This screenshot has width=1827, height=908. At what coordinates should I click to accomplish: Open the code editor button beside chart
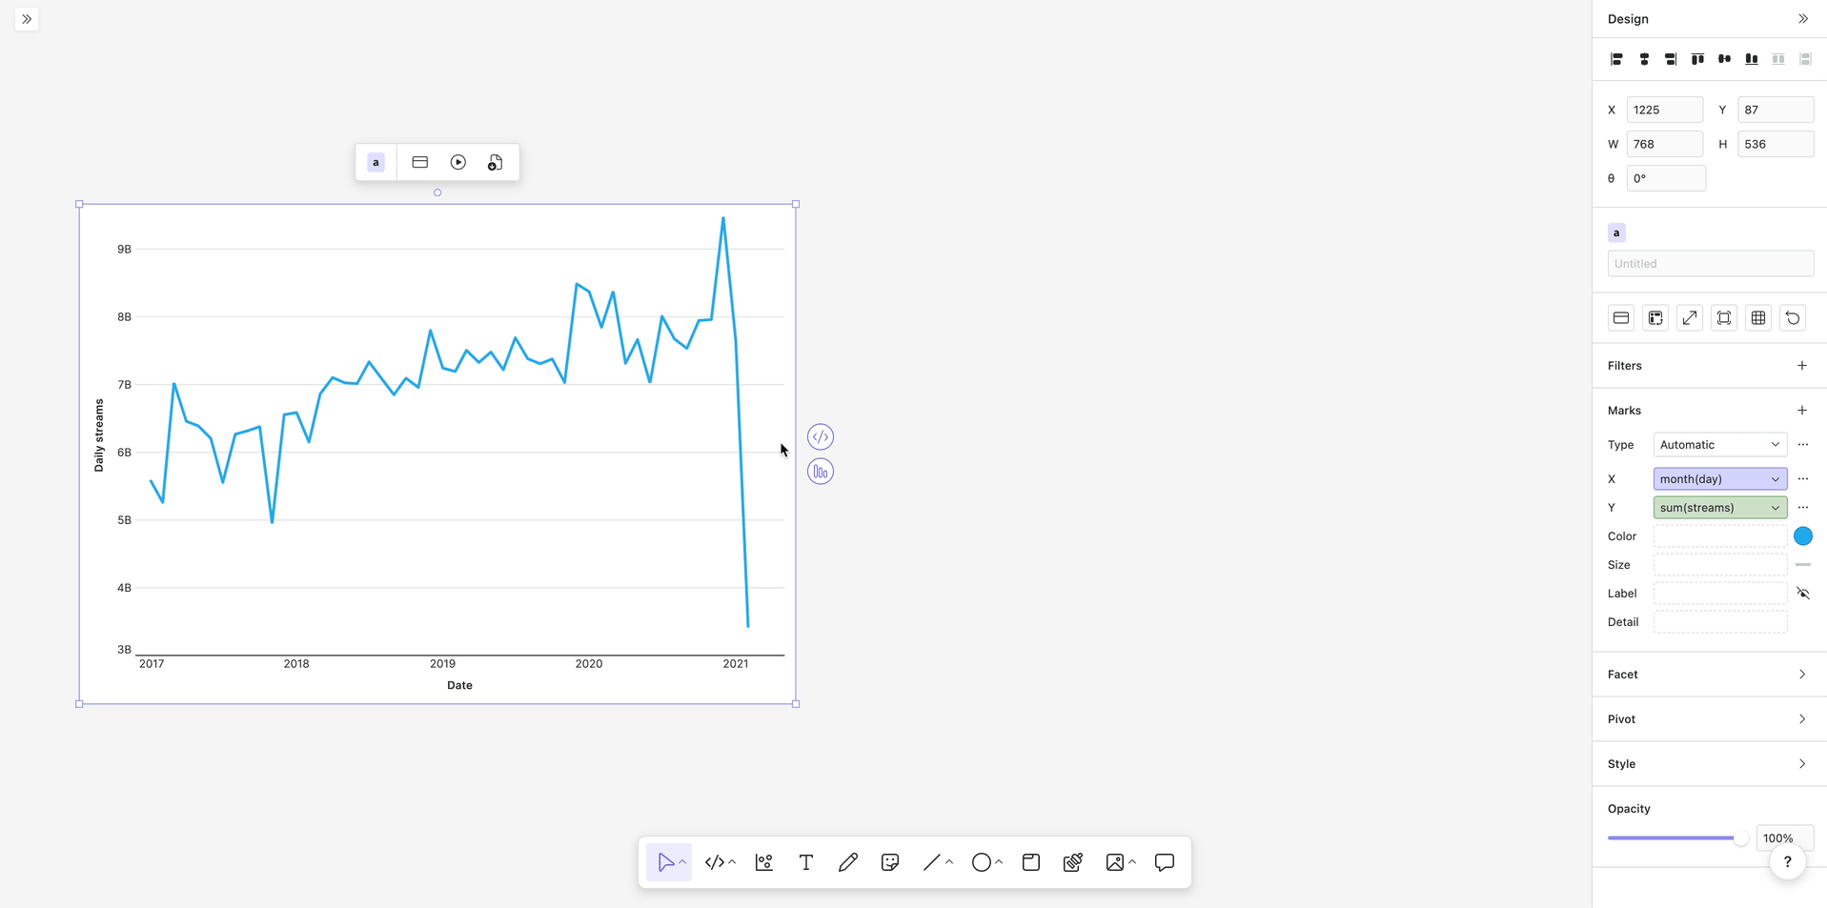click(x=821, y=437)
